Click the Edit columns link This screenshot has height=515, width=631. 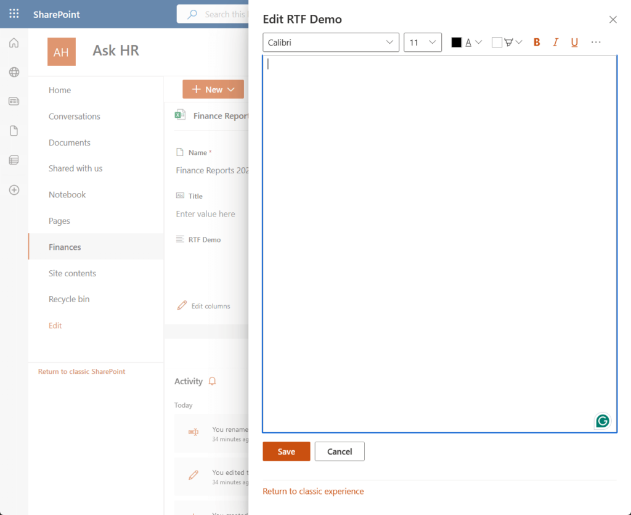tap(211, 306)
